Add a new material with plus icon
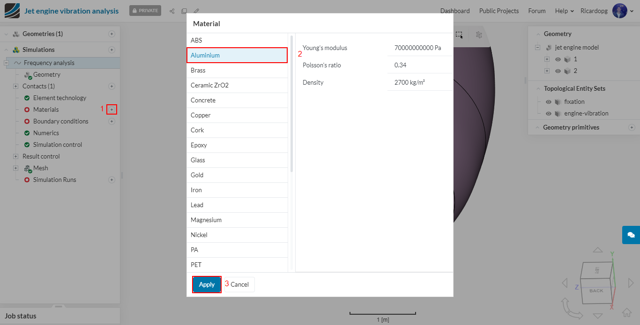Viewport: 640px width, 325px height. coord(112,109)
